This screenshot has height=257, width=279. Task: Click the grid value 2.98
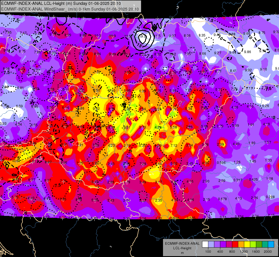[221, 144]
